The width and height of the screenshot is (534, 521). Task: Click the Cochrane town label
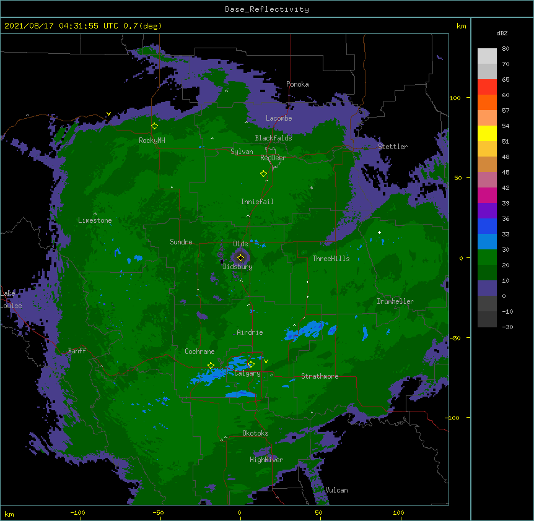coord(199,351)
